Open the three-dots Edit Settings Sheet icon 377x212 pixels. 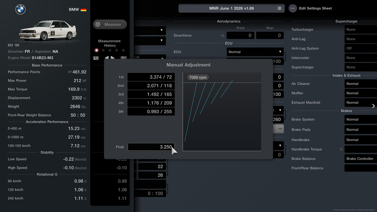293,8
